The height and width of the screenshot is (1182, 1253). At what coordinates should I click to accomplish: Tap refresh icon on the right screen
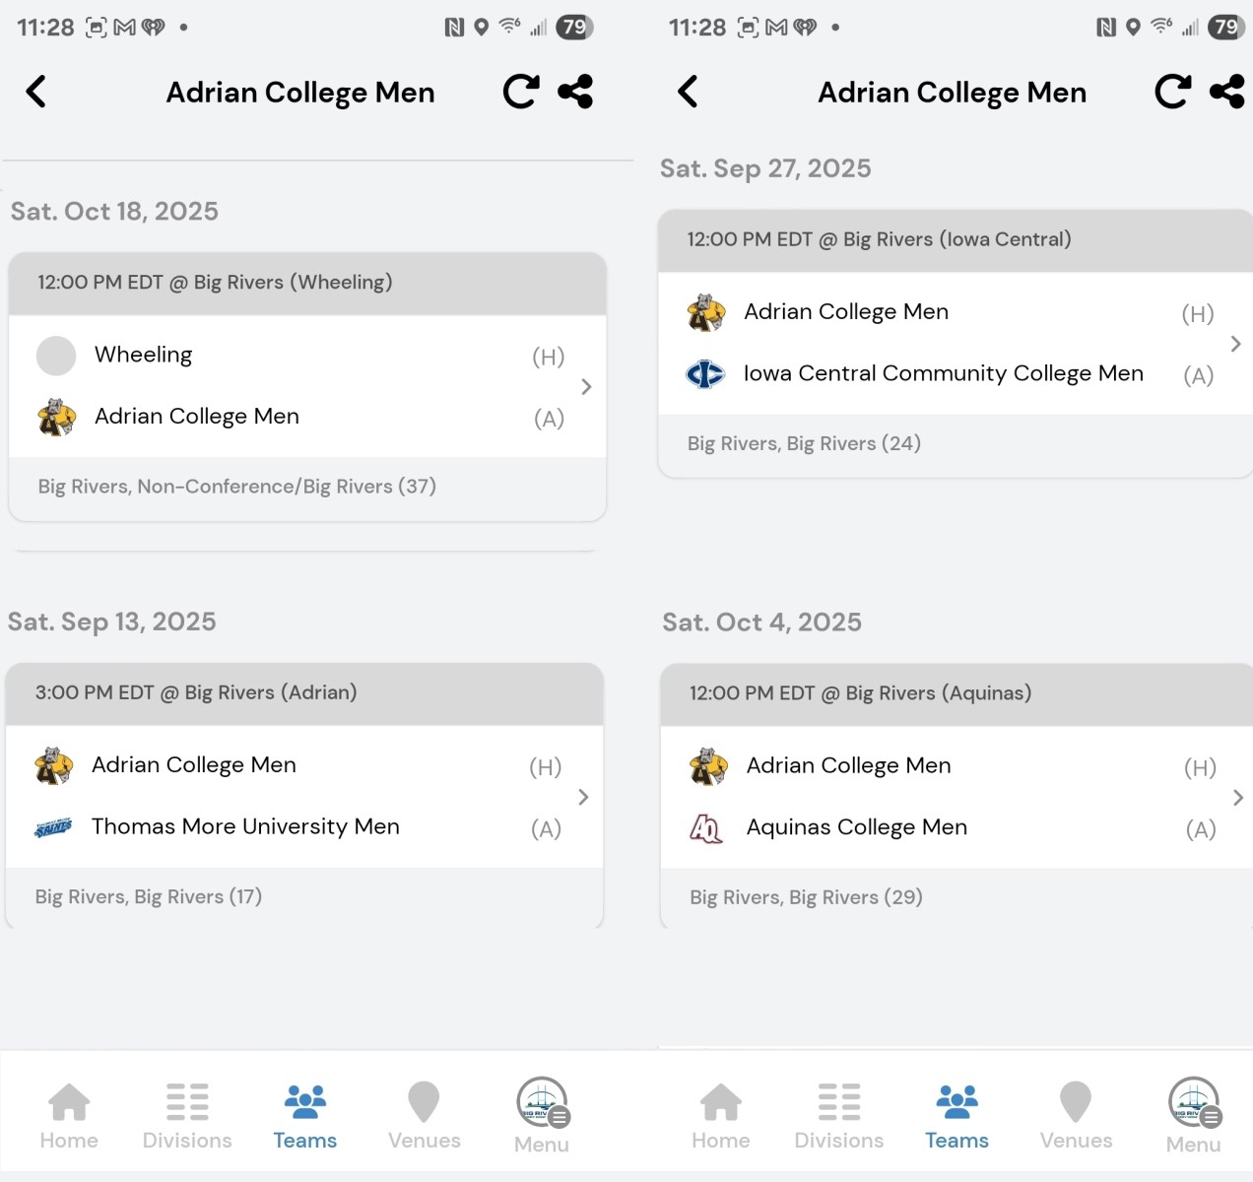click(x=1172, y=92)
